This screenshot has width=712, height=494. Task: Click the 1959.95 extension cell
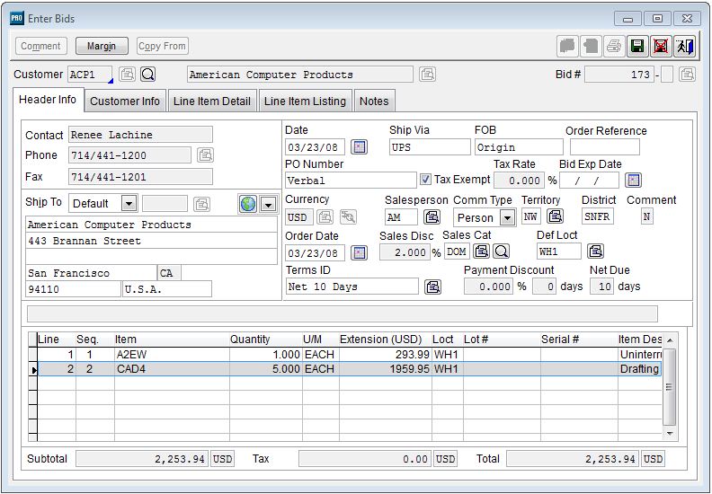(385, 369)
